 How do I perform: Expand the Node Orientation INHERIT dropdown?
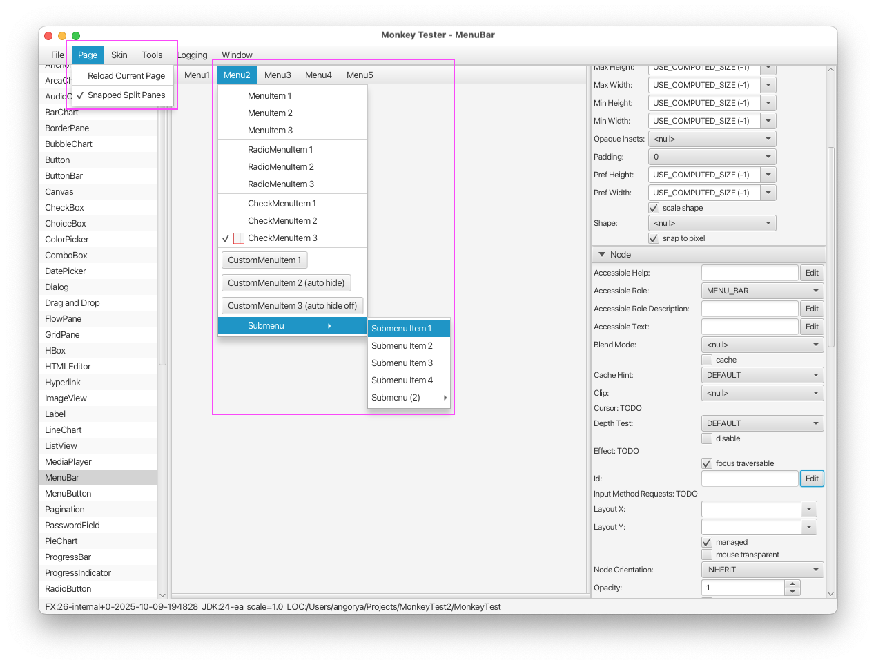762,570
